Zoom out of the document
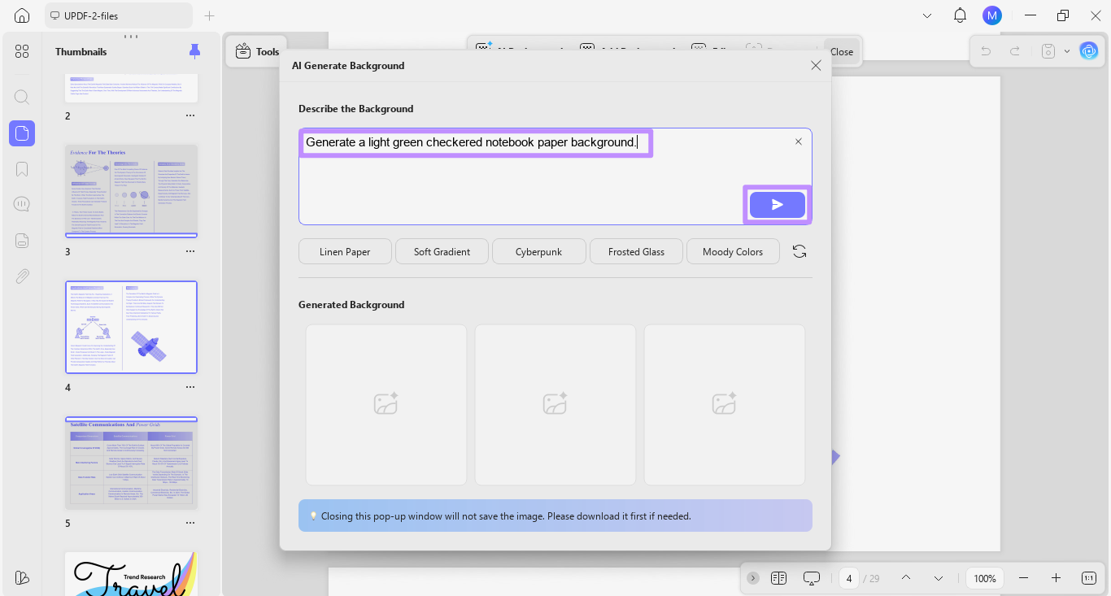This screenshot has width=1111, height=596. pos(1024,578)
